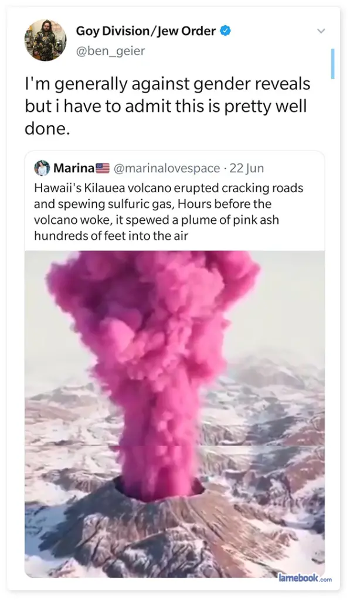350x600 pixels.
Task: Click the Marina display name
Action: point(73,168)
